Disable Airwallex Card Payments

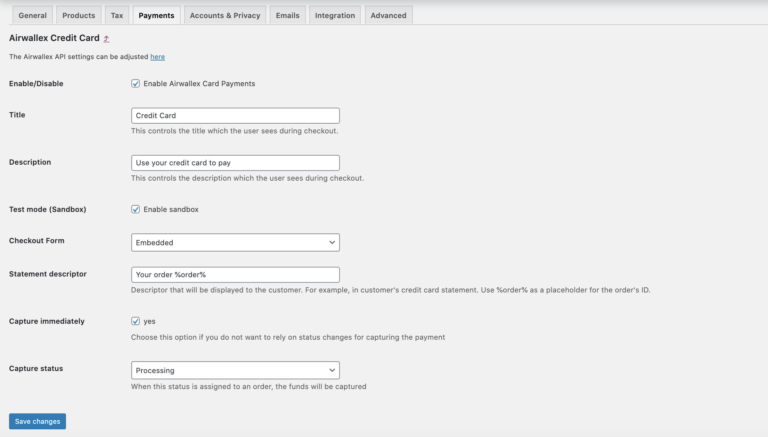(x=136, y=83)
